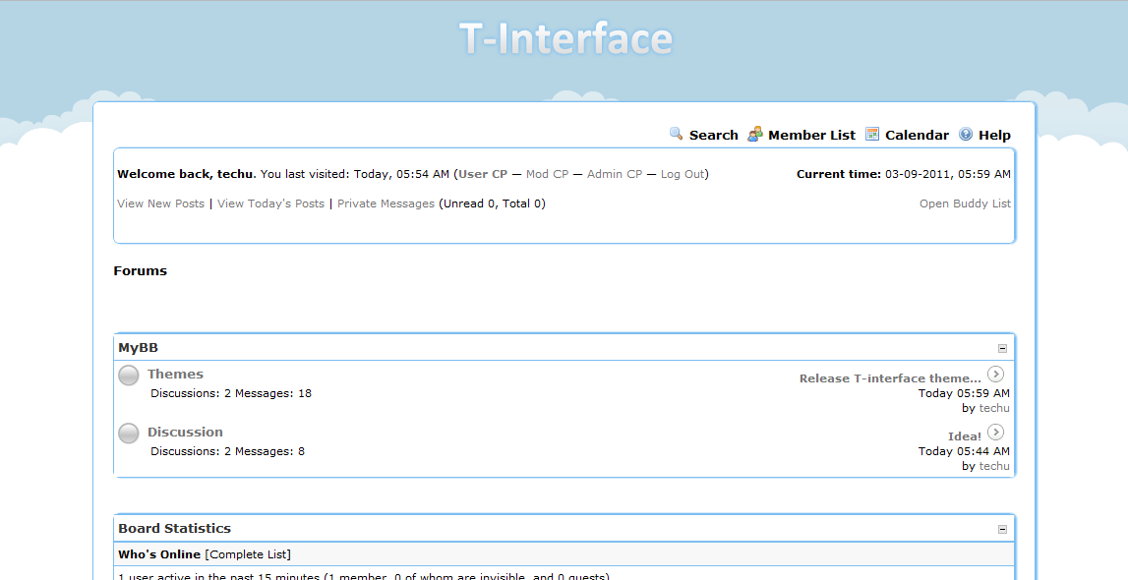
Task: Go to last post arrow for Idea!
Action: (x=995, y=432)
